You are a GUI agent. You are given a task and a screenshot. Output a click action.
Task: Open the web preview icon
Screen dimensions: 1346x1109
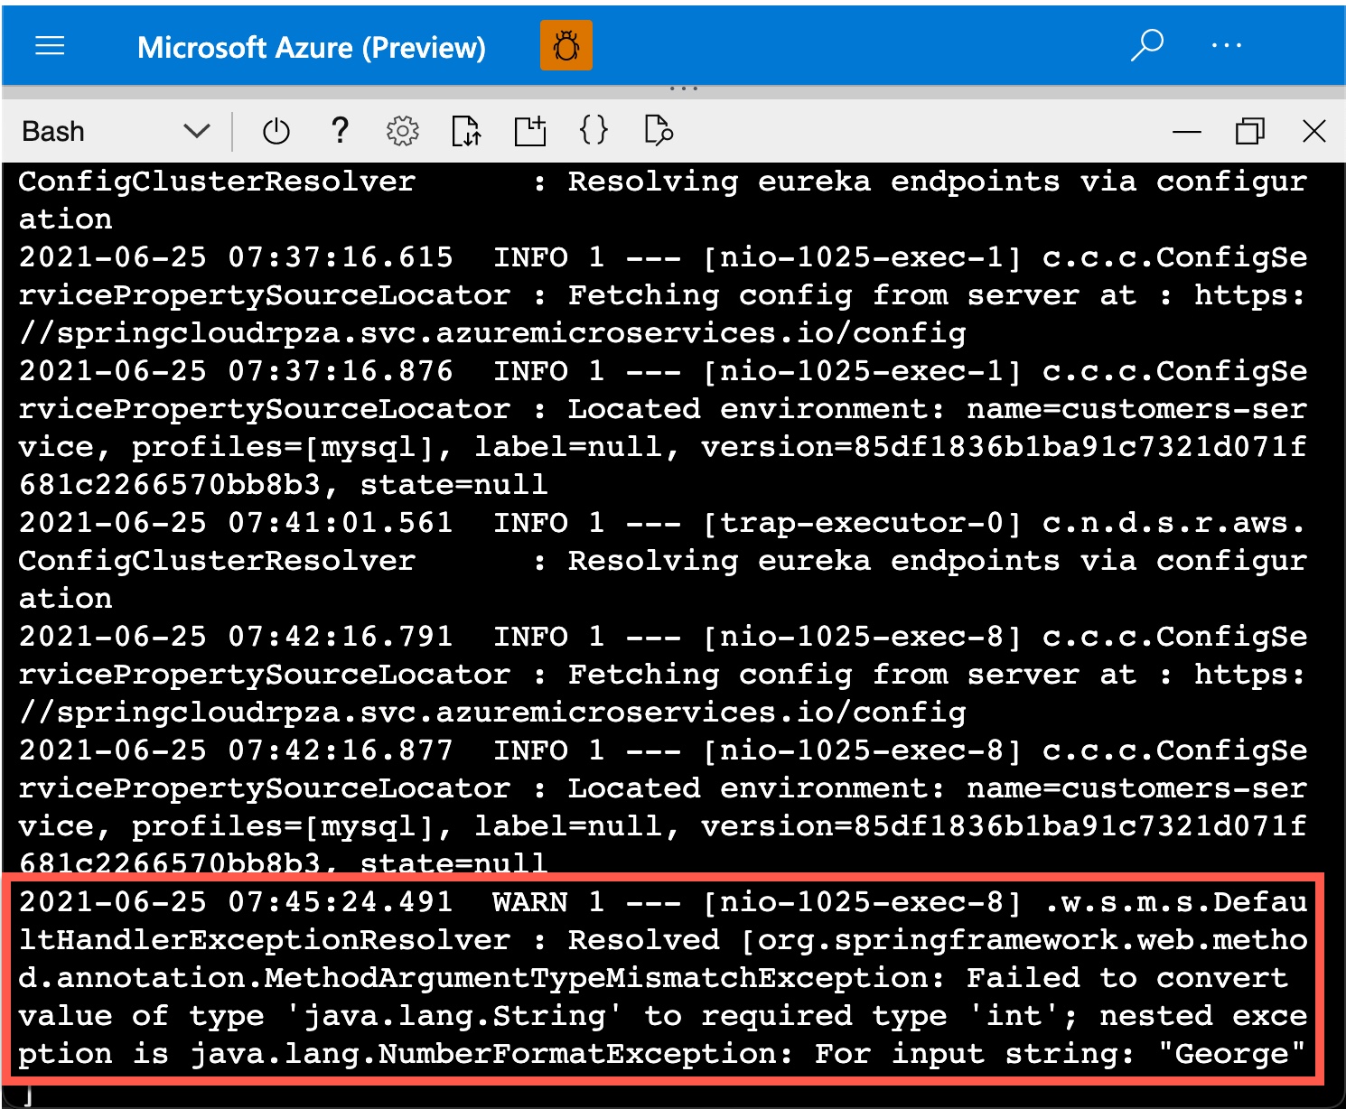coord(659,131)
